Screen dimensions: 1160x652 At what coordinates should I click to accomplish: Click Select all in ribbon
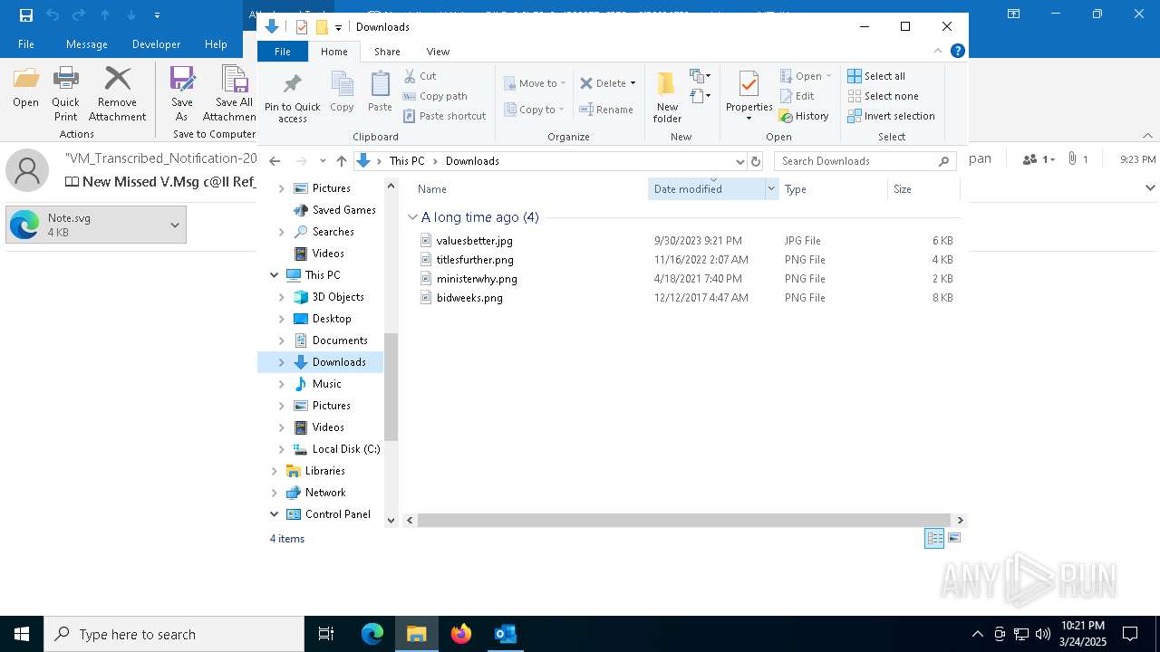point(876,76)
